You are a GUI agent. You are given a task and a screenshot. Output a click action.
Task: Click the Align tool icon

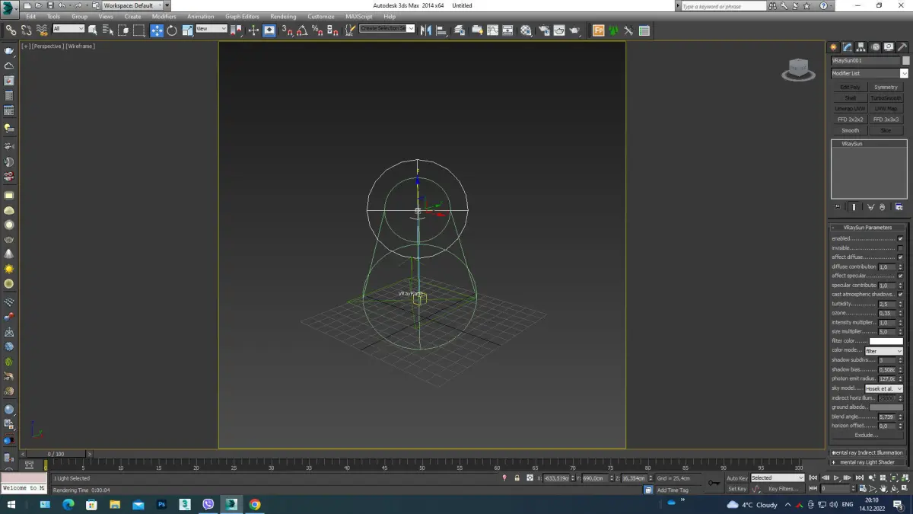click(x=441, y=30)
